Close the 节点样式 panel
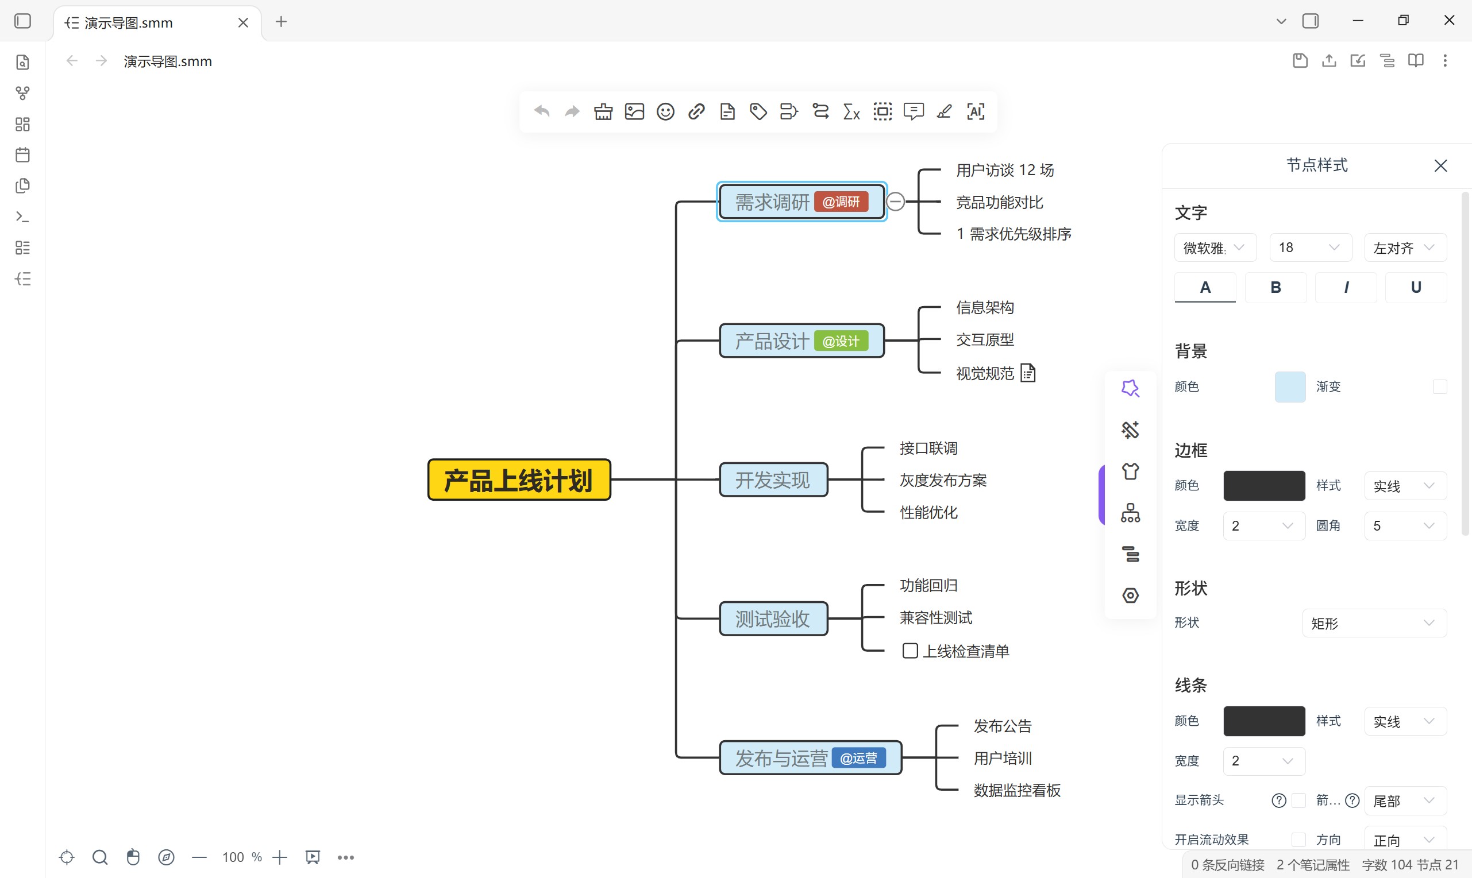Screen dimensions: 1472x878 (x=1440, y=165)
